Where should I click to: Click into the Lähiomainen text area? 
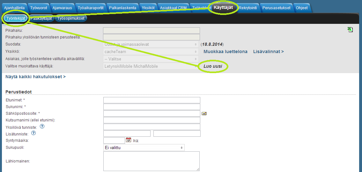tap(151, 161)
